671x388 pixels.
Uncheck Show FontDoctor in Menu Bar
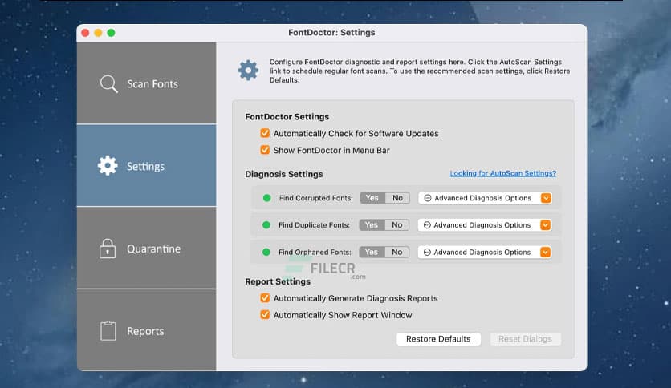click(x=265, y=150)
